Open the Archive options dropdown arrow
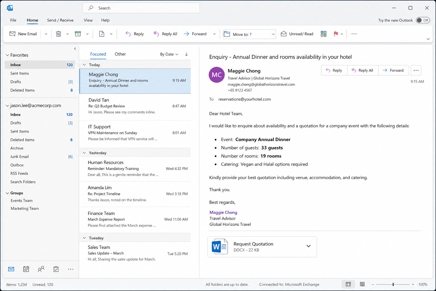 [87, 34]
